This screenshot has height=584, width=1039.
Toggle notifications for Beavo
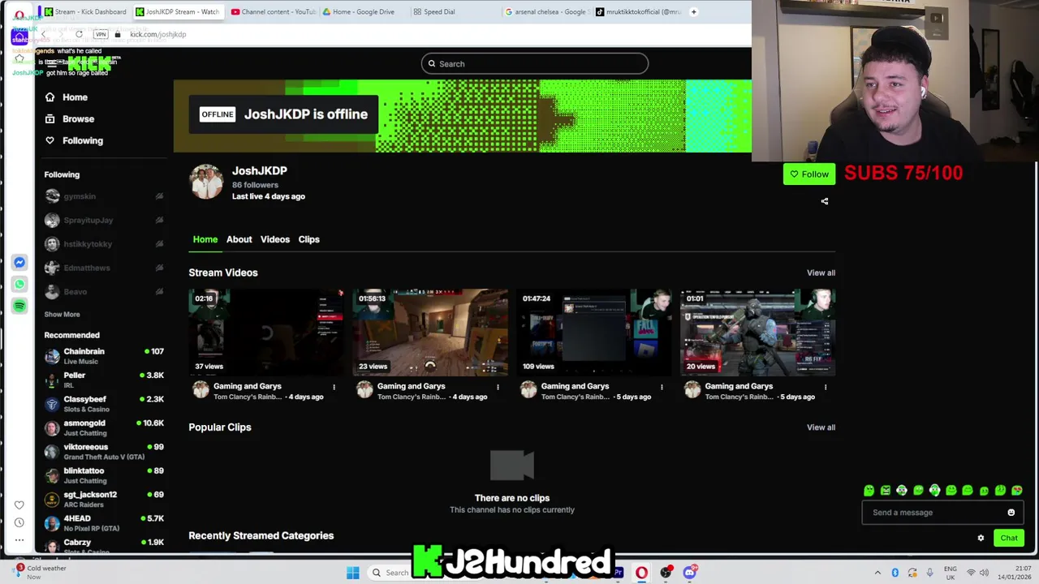coord(159,291)
